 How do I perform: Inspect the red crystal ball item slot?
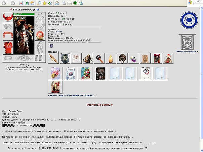click(40, 36)
